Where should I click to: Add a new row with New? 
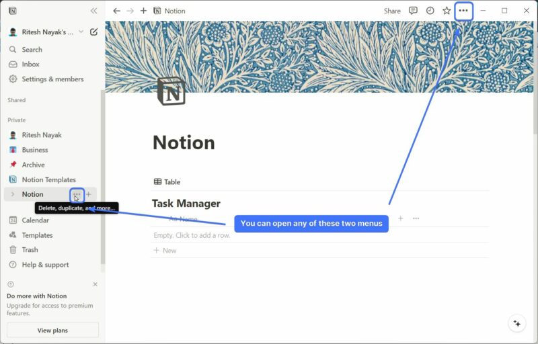point(165,251)
